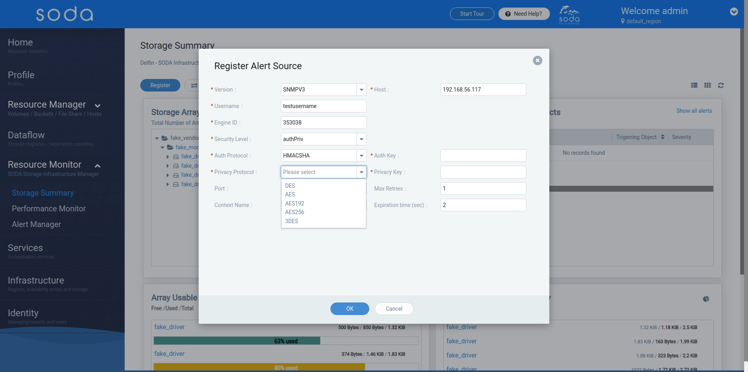Pick 3DES privacy protocol
The width and height of the screenshot is (748, 372).
[324, 221]
